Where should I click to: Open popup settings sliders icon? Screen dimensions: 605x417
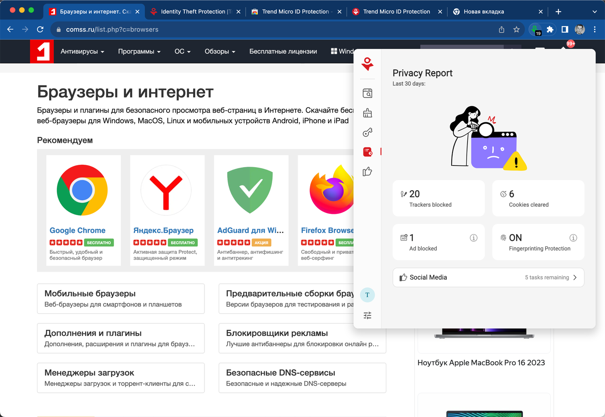(x=367, y=315)
